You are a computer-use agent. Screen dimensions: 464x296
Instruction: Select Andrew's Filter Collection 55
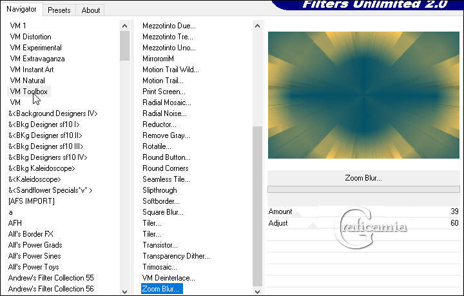coord(51,277)
